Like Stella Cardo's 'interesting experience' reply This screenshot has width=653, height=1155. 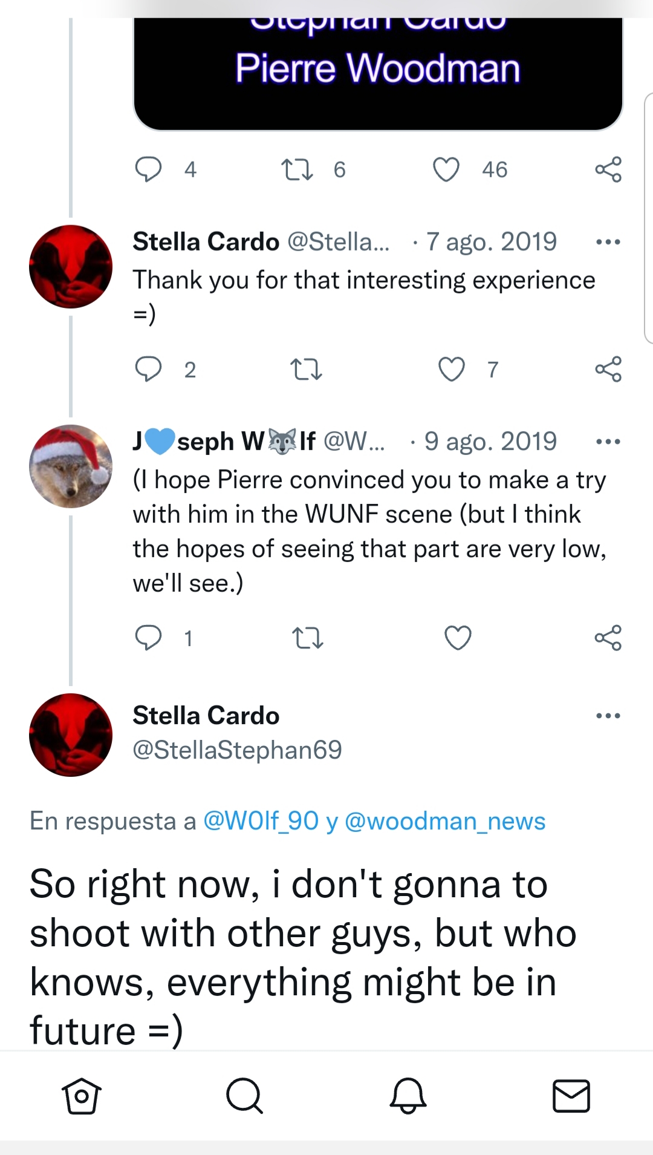(x=451, y=369)
